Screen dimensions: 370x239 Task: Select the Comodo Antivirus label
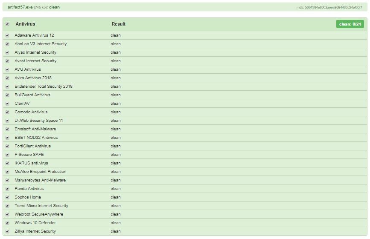[x=31, y=112]
